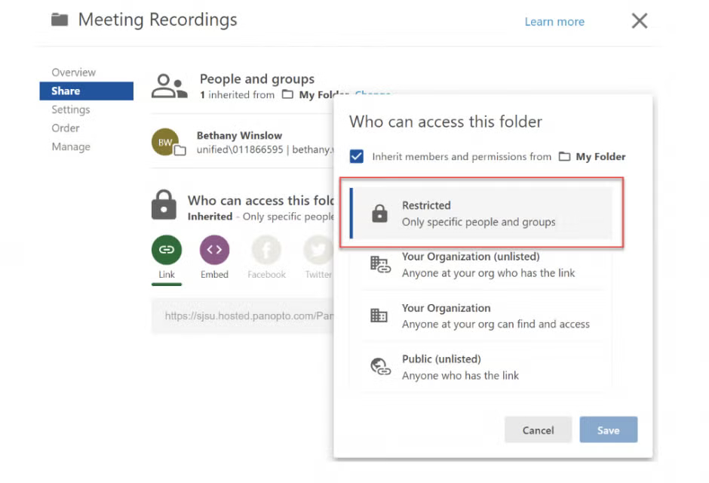709x483 pixels.
Task: Select the Restricted access option
Action: (x=481, y=214)
